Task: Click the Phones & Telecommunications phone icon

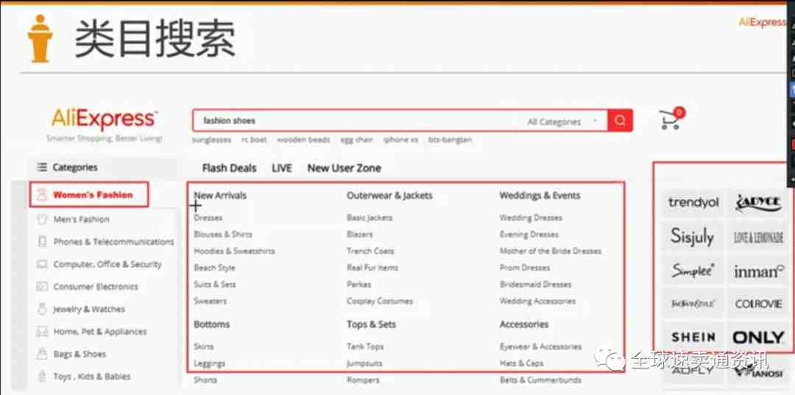Action: click(43, 242)
